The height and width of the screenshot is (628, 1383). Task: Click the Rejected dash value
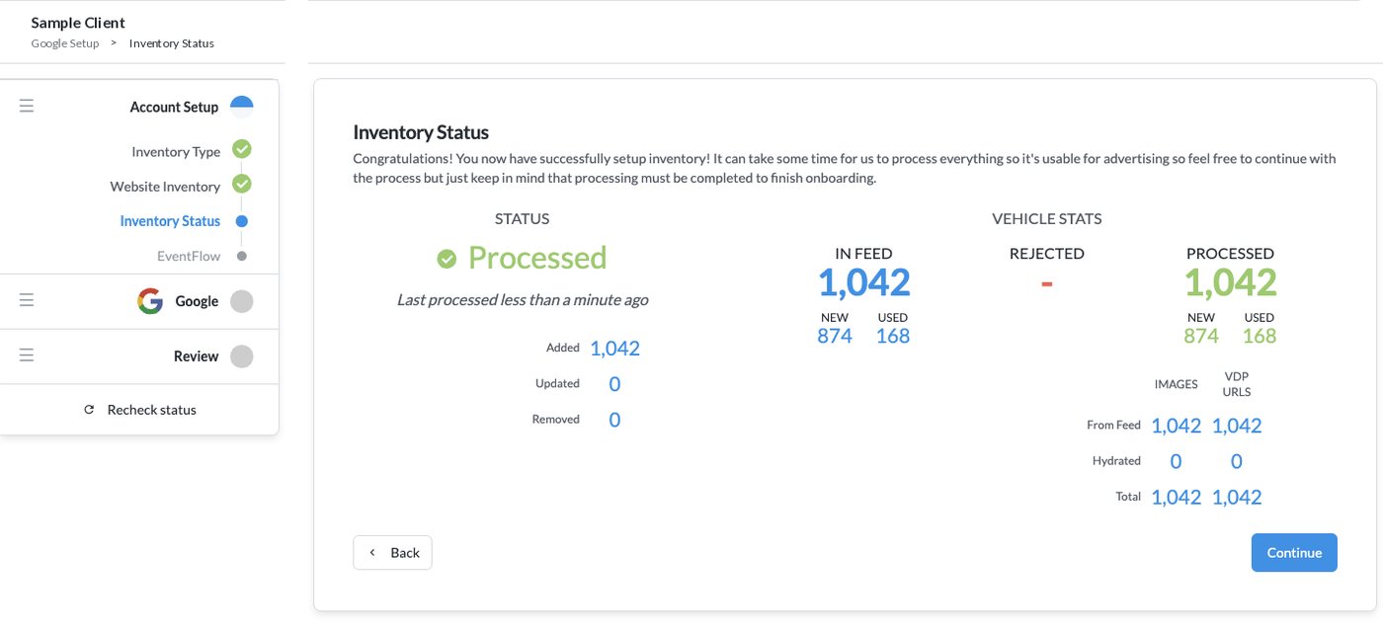(x=1047, y=283)
